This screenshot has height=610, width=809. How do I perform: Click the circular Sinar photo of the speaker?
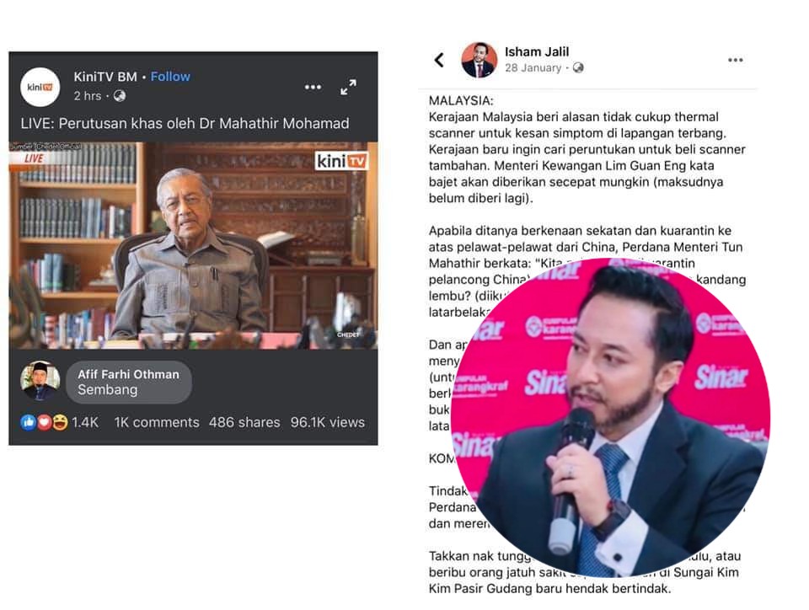click(x=610, y=417)
